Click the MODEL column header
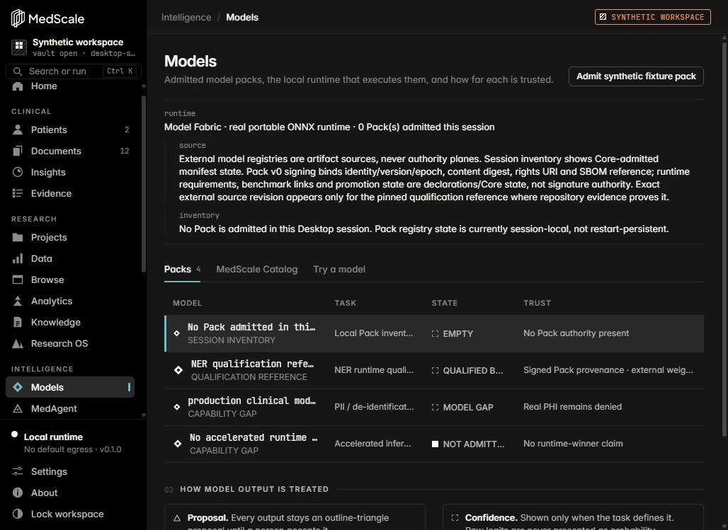The image size is (728, 530). coord(187,303)
